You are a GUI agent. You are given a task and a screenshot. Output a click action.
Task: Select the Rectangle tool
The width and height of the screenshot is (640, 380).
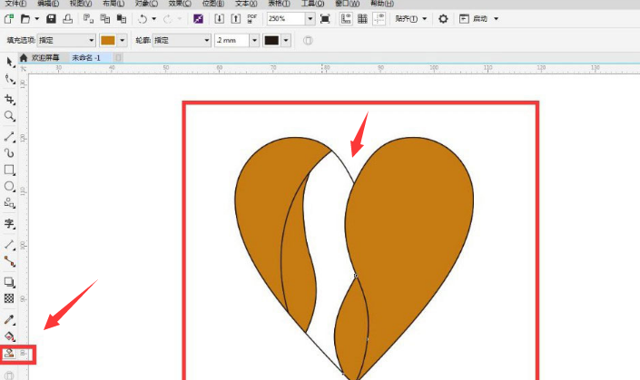click(10, 170)
